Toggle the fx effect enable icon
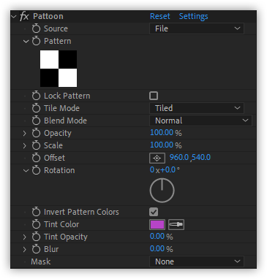This screenshot has width=267, height=279. [x=24, y=16]
